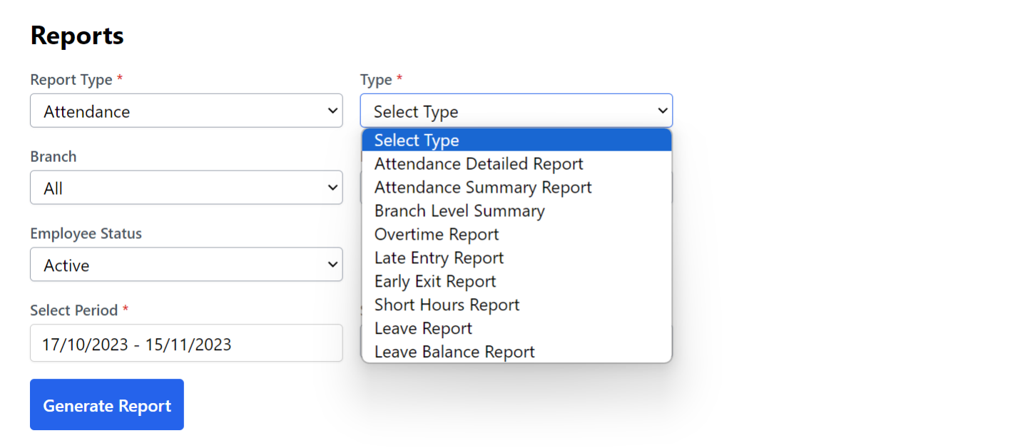Viewport: 1018px width, 448px height.
Task: Click the highlighted Select Type placeholder entry
Action: (416, 140)
